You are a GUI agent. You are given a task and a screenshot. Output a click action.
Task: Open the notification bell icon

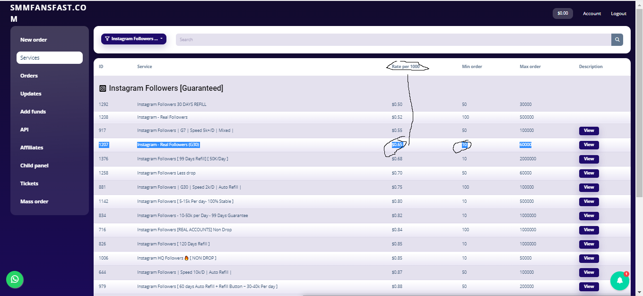(619, 281)
